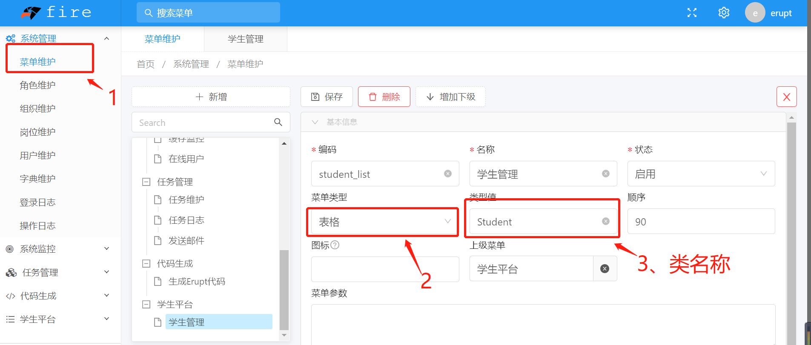The height and width of the screenshot is (345, 811).
Task: Click the fire logo in header
Action: [56, 13]
